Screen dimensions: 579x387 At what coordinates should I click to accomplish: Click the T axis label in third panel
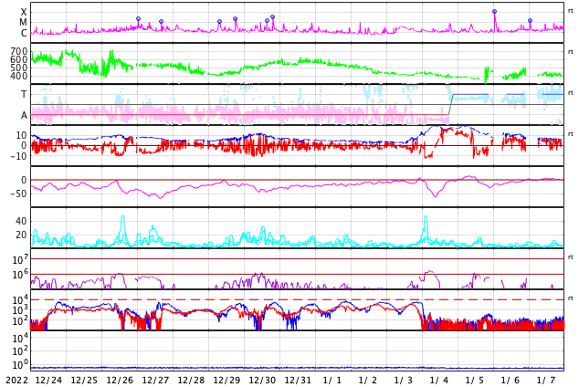(24, 94)
